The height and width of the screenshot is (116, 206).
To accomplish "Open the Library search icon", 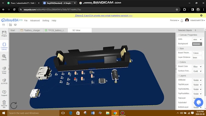I will click(4, 57).
